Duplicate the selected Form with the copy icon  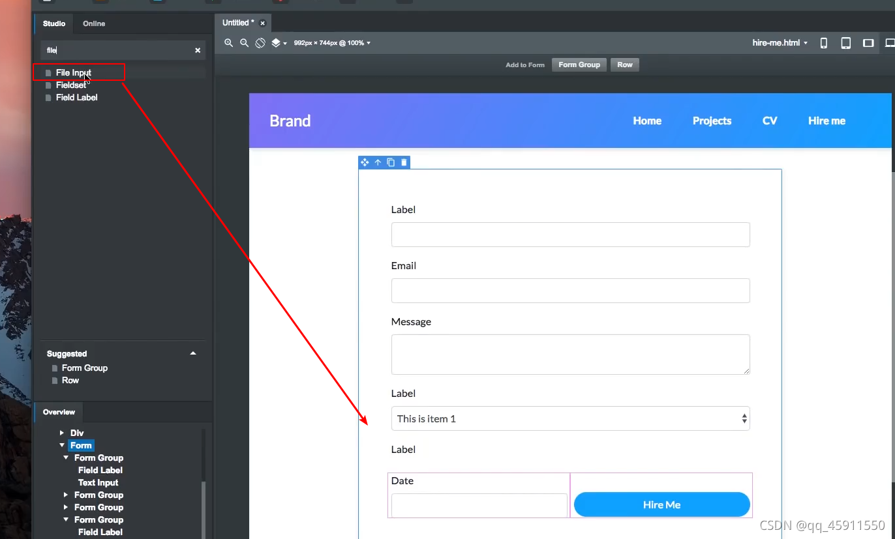coord(391,162)
